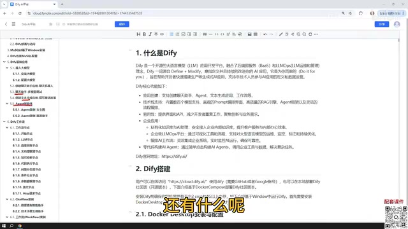The height and width of the screenshot is (229, 408).
Task: Insert an image into the note
Action: (249, 34)
